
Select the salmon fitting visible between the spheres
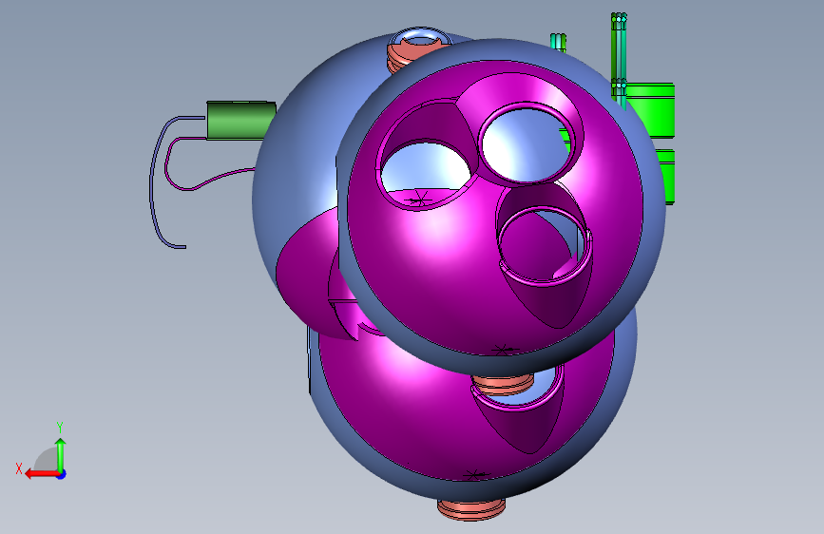click(503, 385)
